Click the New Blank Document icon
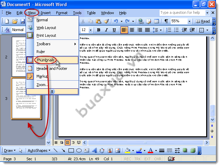The height and width of the screenshot is (167, 221). tap(7, 21)
